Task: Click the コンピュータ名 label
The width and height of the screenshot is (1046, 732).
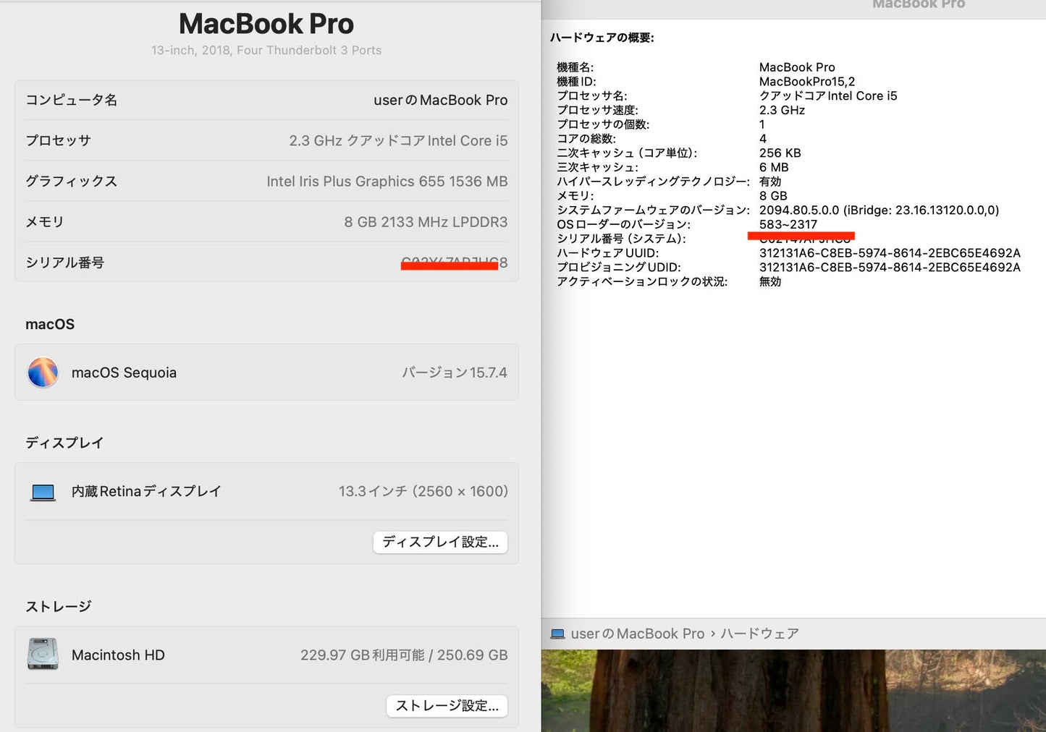Action: coord(71,100)
